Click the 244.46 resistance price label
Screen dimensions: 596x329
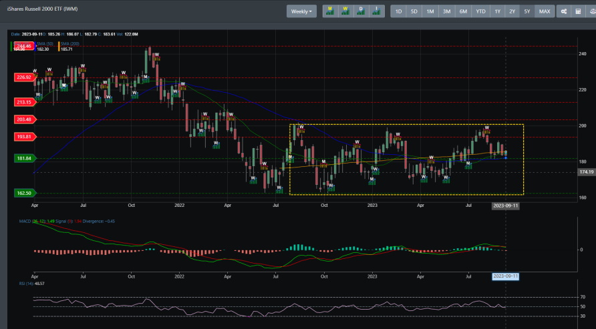pyautogui.click(x=24, y=46)
